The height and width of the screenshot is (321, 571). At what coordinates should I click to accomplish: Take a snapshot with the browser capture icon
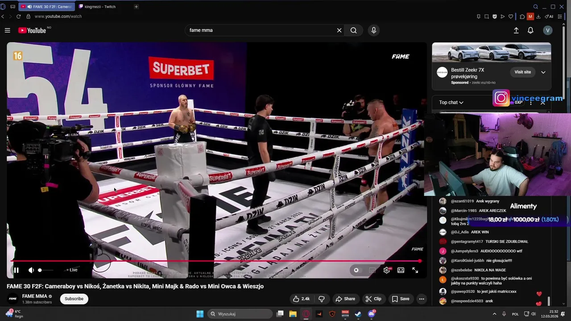[487, 16]
